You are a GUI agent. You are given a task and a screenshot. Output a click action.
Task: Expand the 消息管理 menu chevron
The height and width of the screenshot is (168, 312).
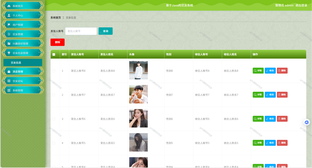point(39,71)
